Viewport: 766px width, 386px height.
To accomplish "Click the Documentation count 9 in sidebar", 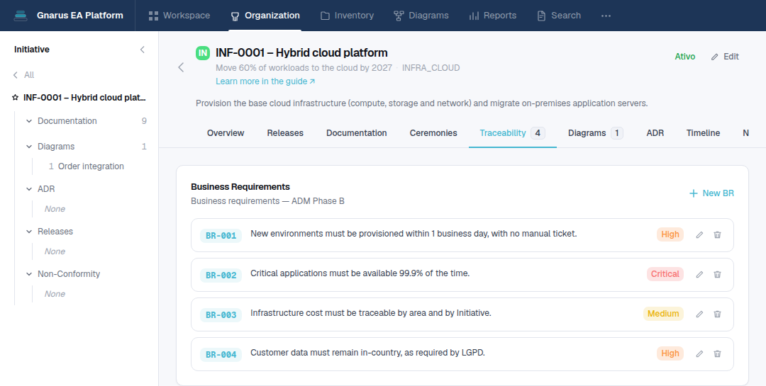I will coord(144,121).
